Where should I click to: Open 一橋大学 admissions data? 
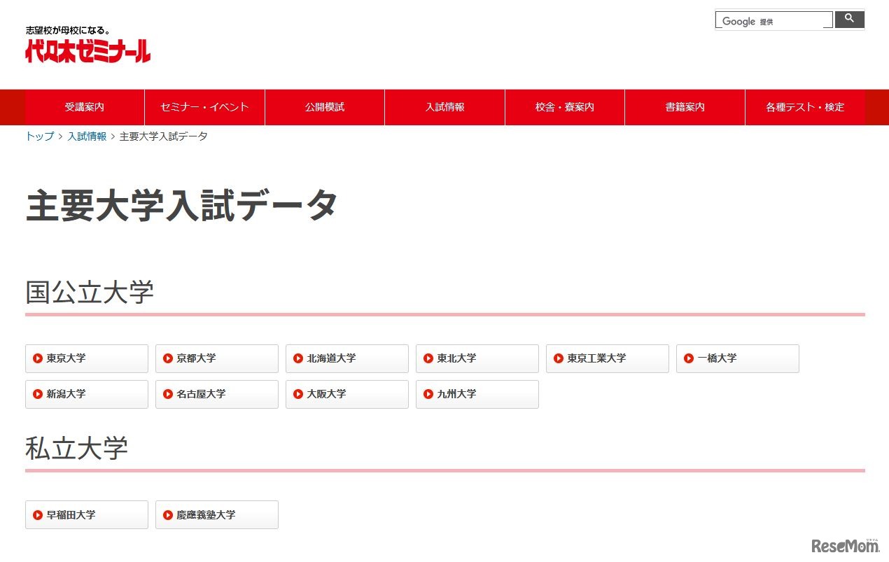[738, 358]
